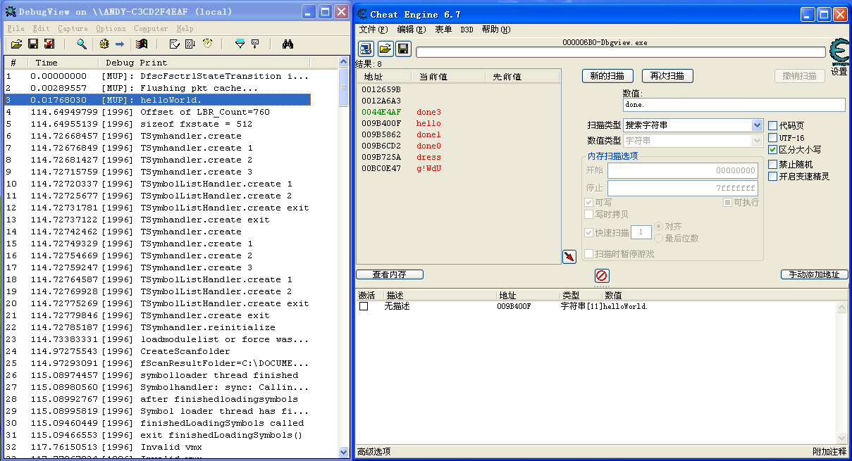Screen dimensions: 852x461
Task: Click 高级选项 in the status bar
Action: pos(374,452)
